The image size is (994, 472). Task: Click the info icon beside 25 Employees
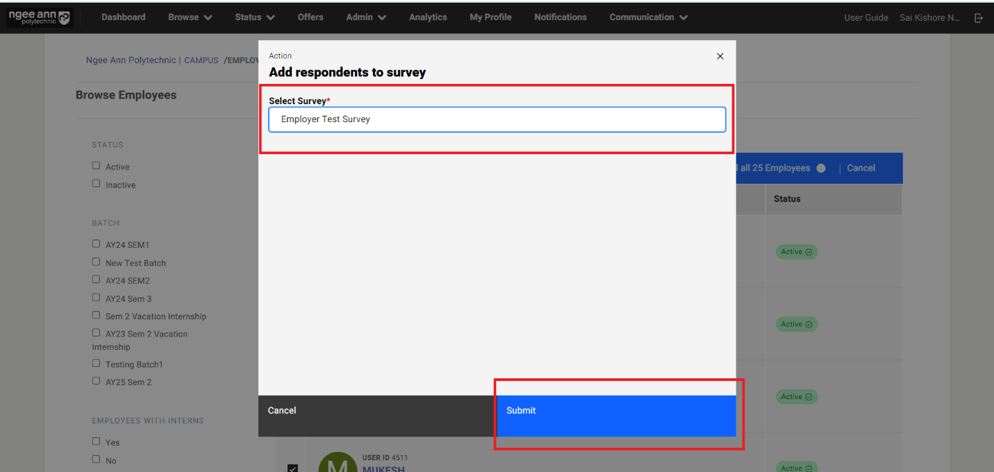pyautogui.click(x=821, y=168)
